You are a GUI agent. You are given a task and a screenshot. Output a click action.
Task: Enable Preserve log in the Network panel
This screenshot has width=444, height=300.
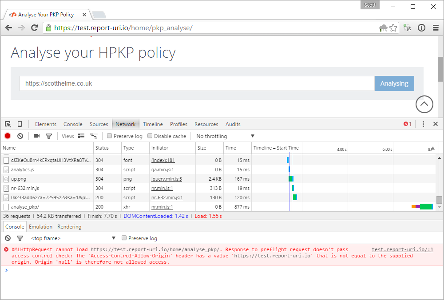(x=109, y=136)
